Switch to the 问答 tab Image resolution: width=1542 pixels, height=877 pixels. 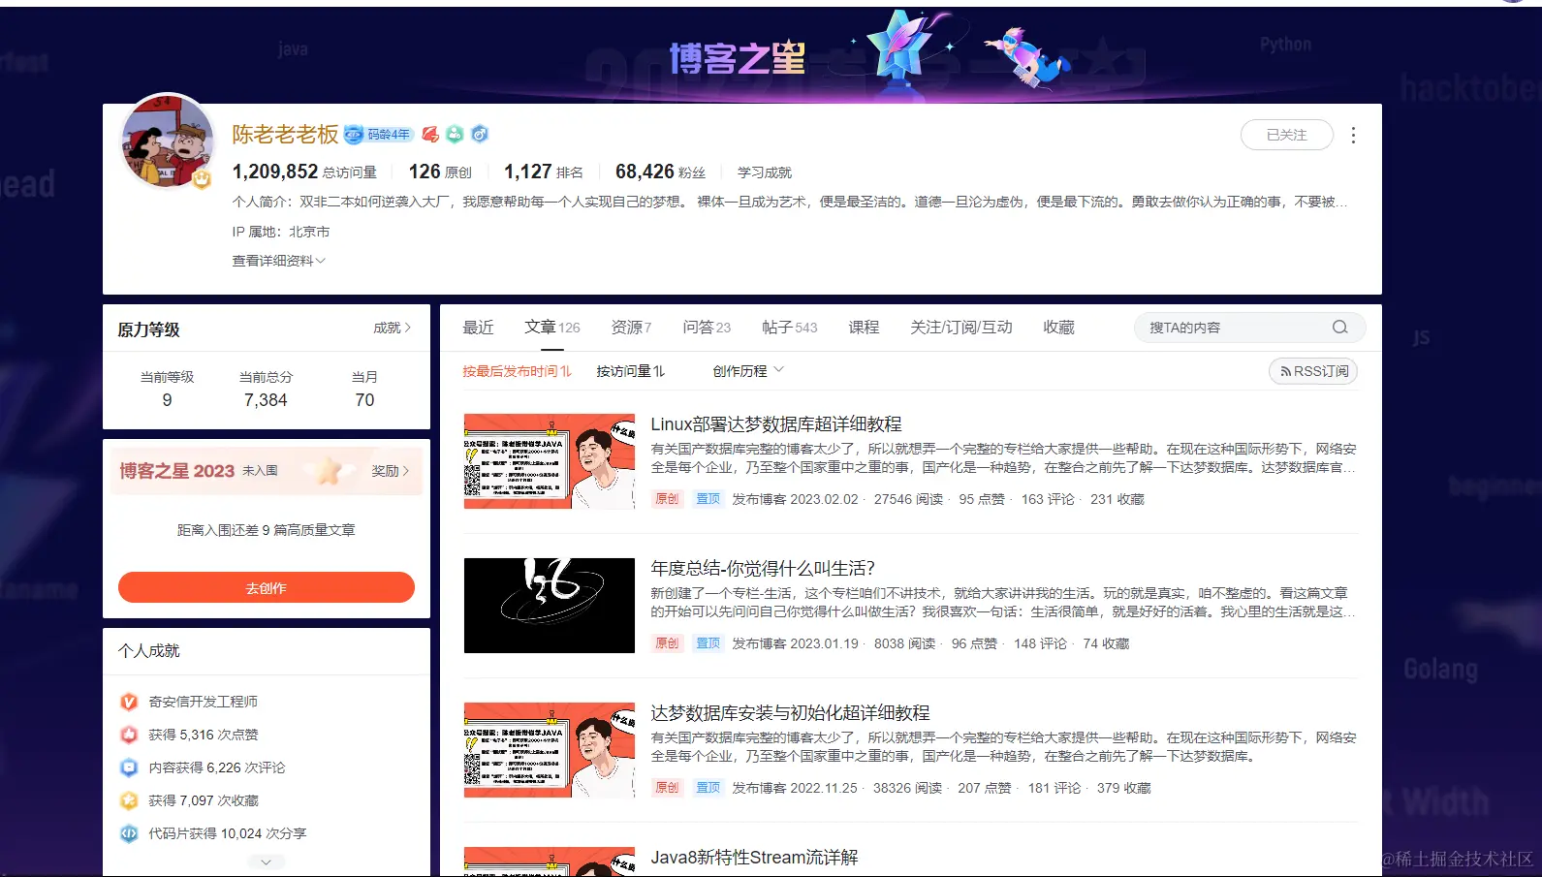(x=707, y=328)
